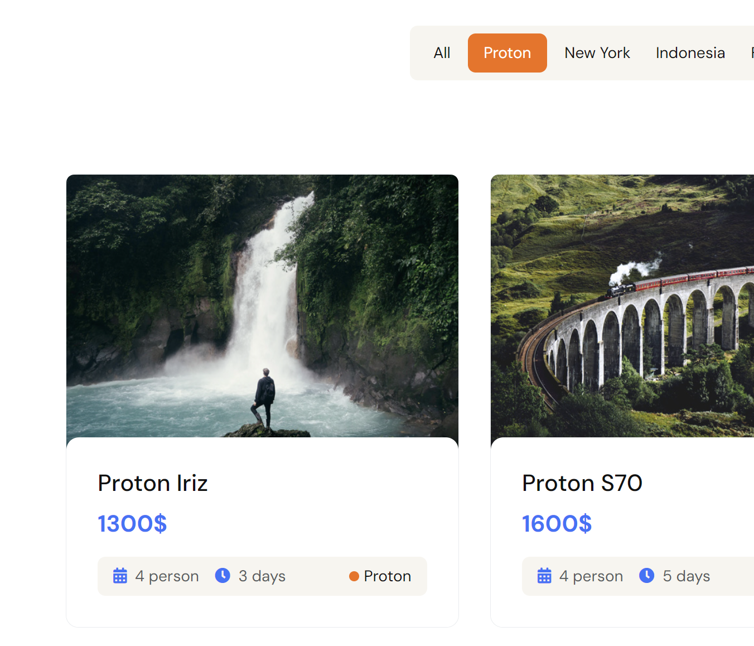Click the 1300$ price
This screenshot has height=646, width=754.
pos(132,524)
